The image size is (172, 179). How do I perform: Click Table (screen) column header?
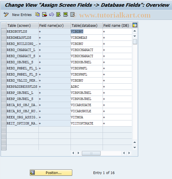tap(22, 25)
